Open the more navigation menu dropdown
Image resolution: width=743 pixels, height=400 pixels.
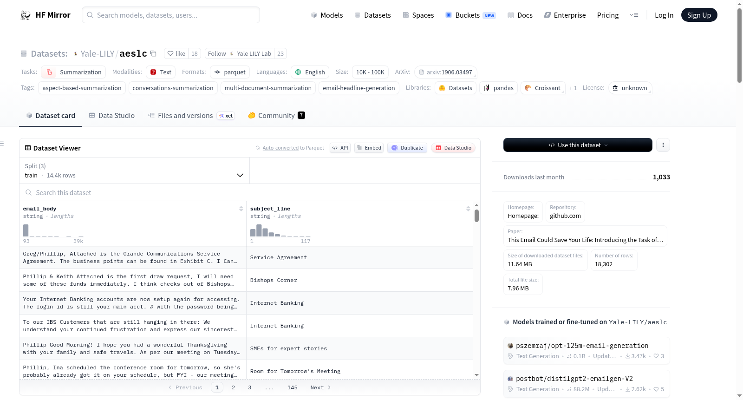pyautogui.click(x=634, y=15)
